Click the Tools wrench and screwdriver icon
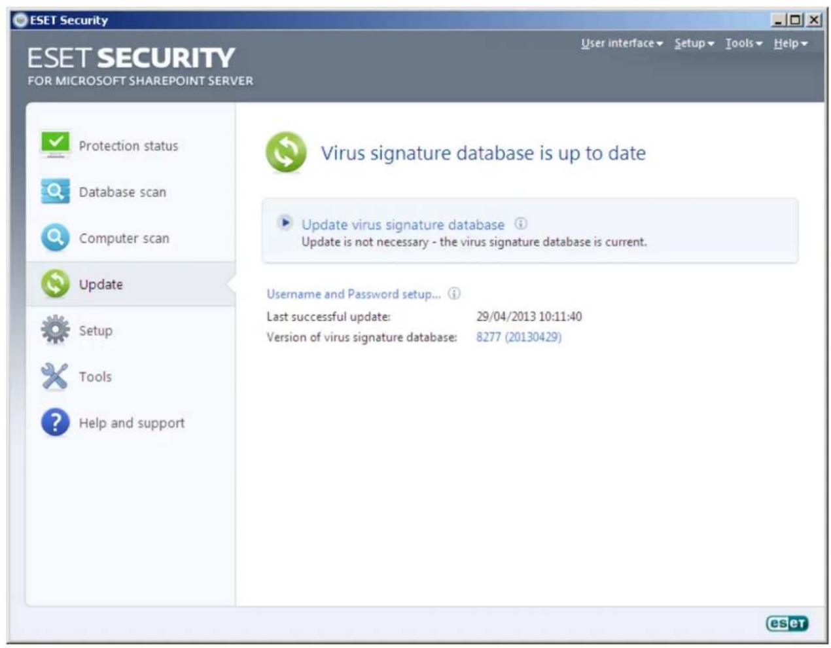This screenshot has height=648, width=831. (55, 376)
